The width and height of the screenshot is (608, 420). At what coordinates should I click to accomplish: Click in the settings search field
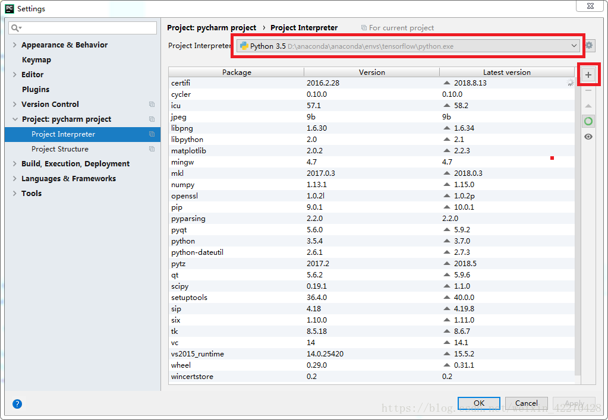[x=83, y=28]
